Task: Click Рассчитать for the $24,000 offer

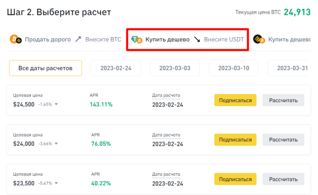Action: [283, 140]
